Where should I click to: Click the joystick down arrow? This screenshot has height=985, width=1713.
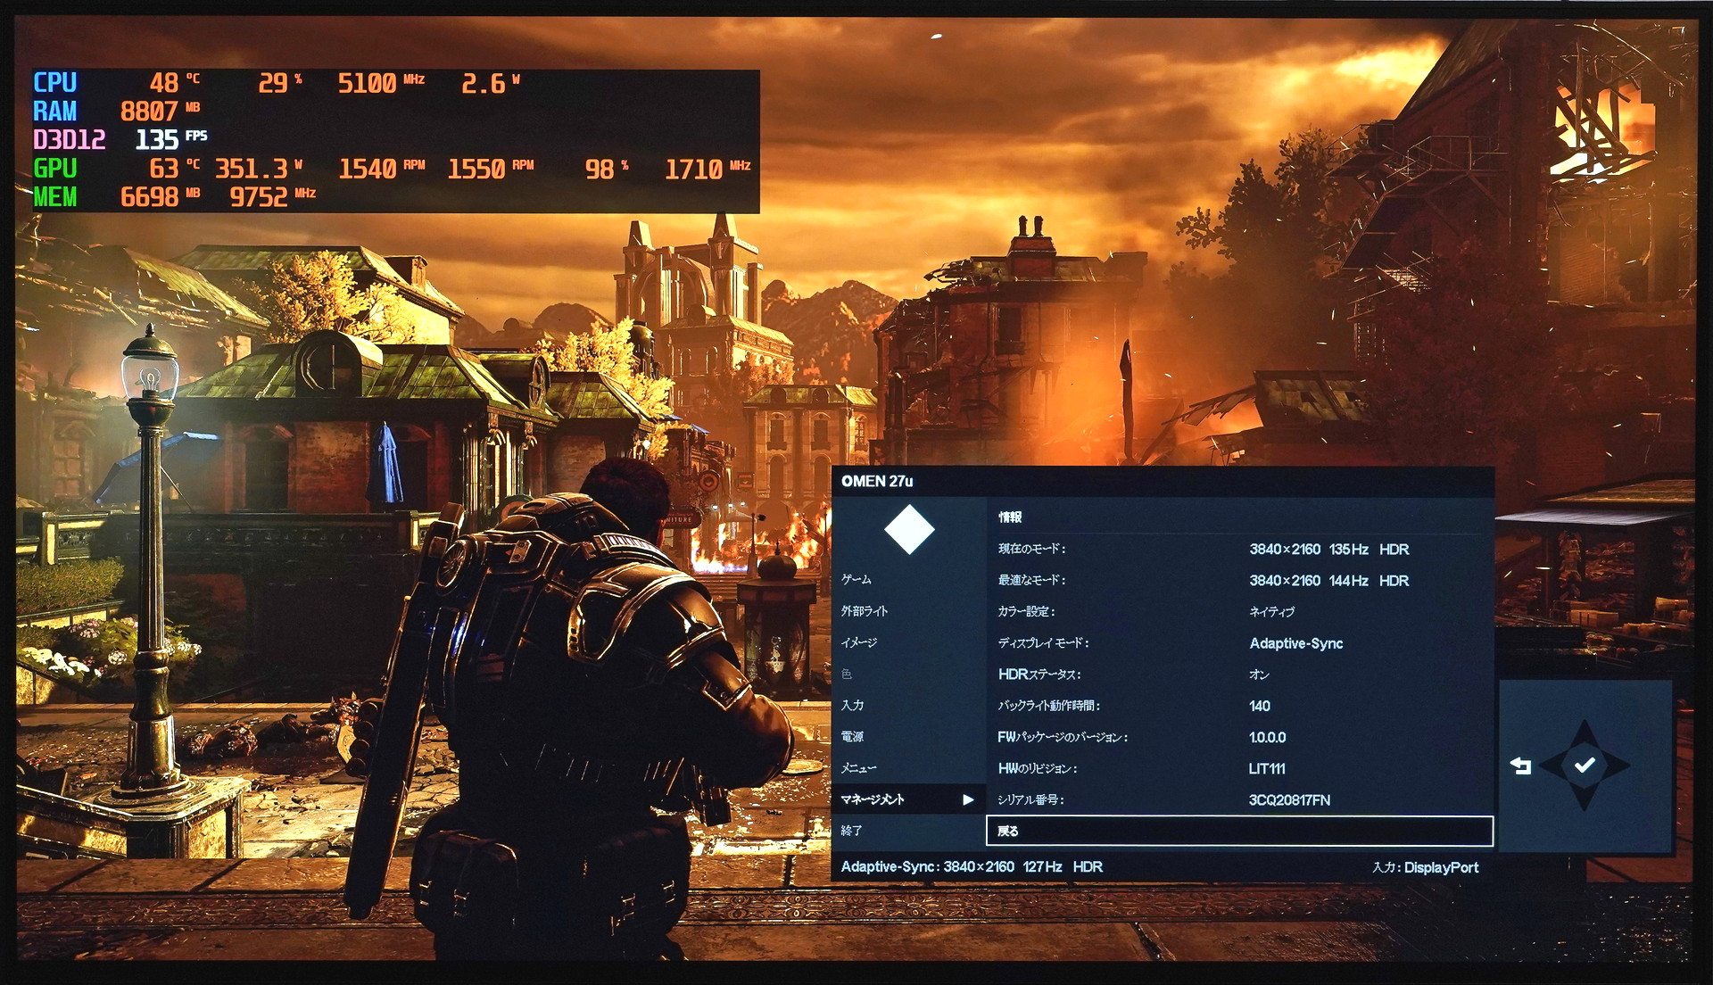coord(1585,800)
